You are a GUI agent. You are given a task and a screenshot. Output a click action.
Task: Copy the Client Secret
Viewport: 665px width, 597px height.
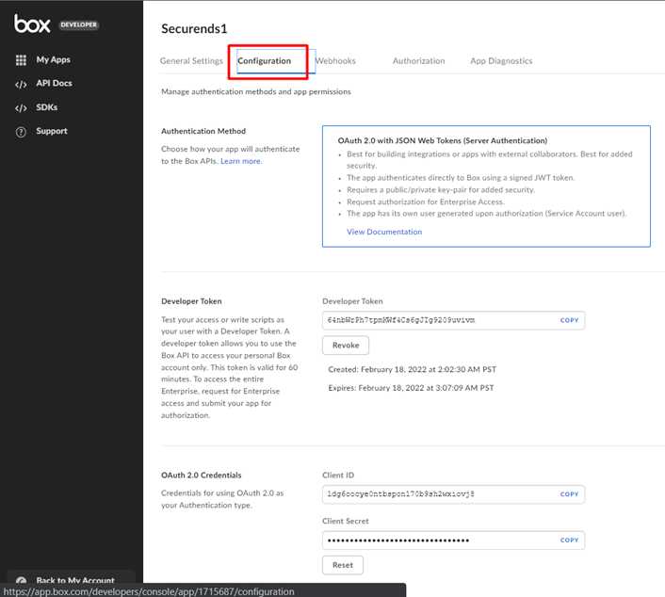[569, 541]
